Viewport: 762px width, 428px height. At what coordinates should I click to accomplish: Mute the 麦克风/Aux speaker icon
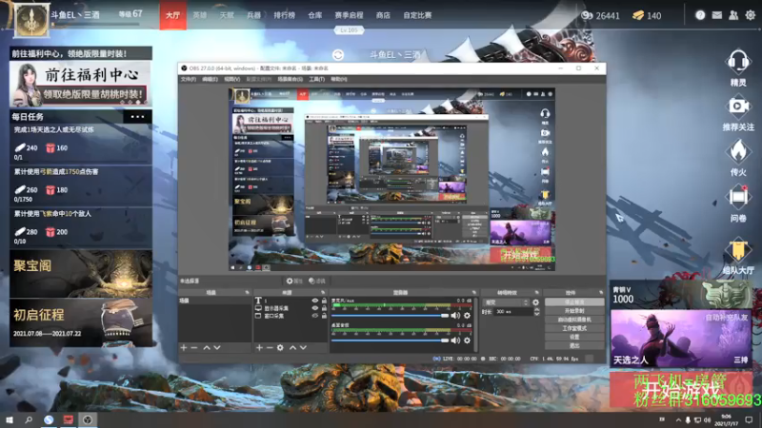tap(455, 316)
